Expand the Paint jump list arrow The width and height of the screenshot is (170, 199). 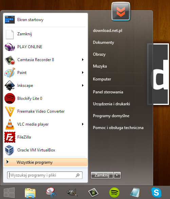83,73
